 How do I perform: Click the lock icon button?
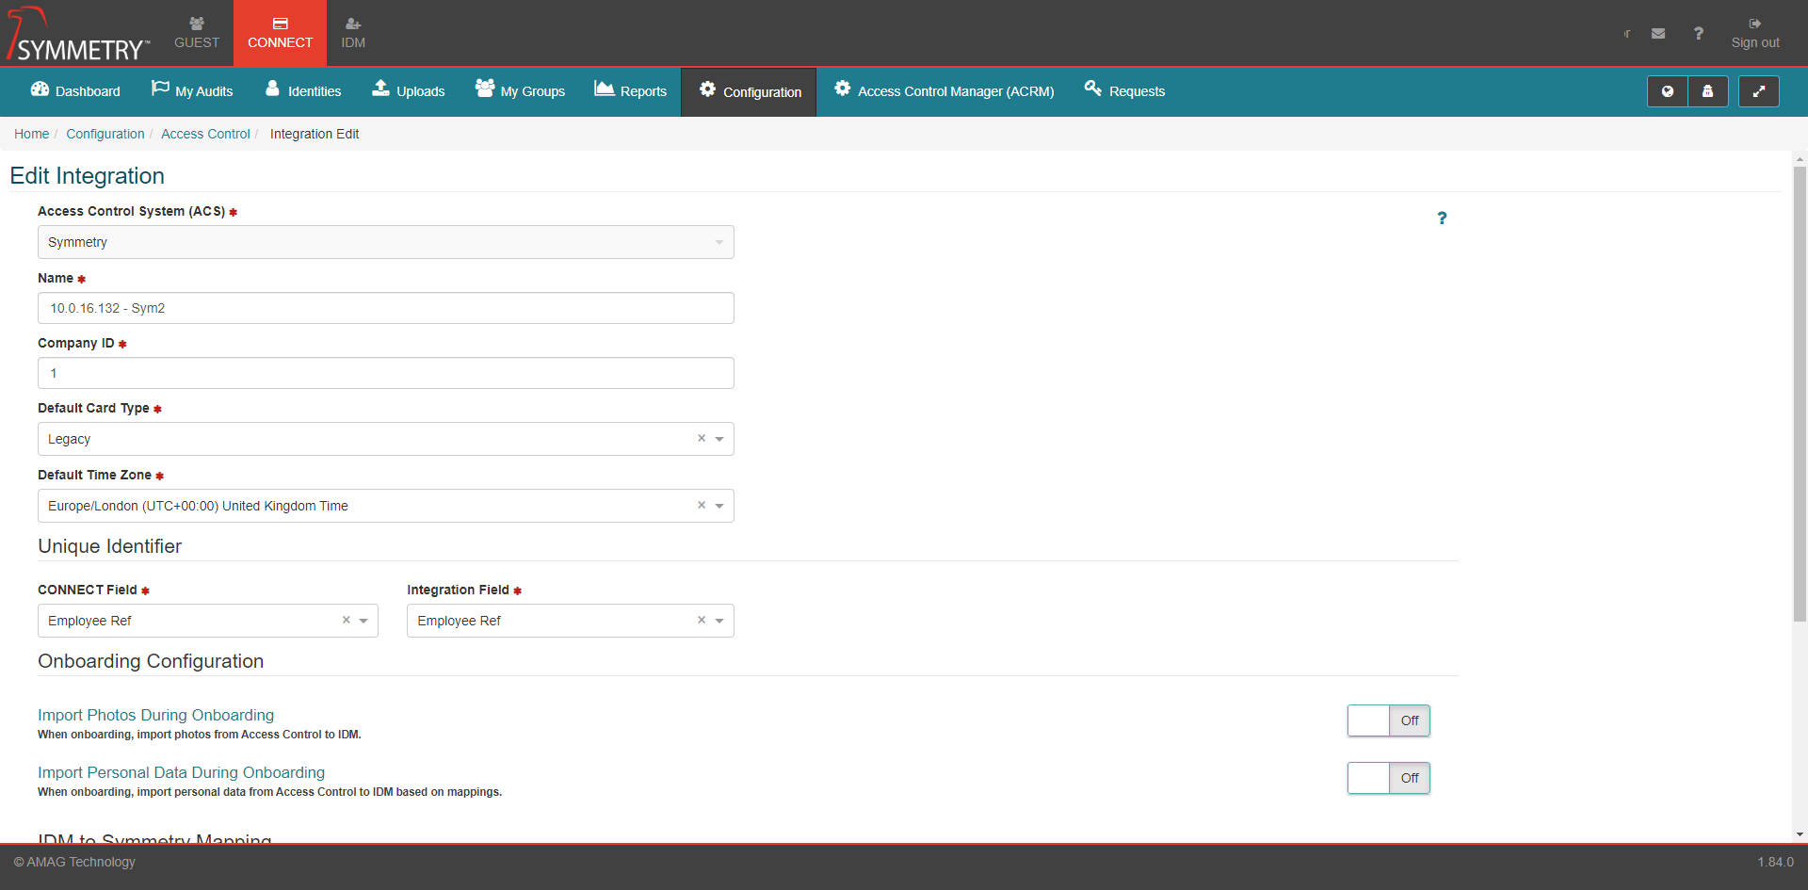coord(1707,91)
